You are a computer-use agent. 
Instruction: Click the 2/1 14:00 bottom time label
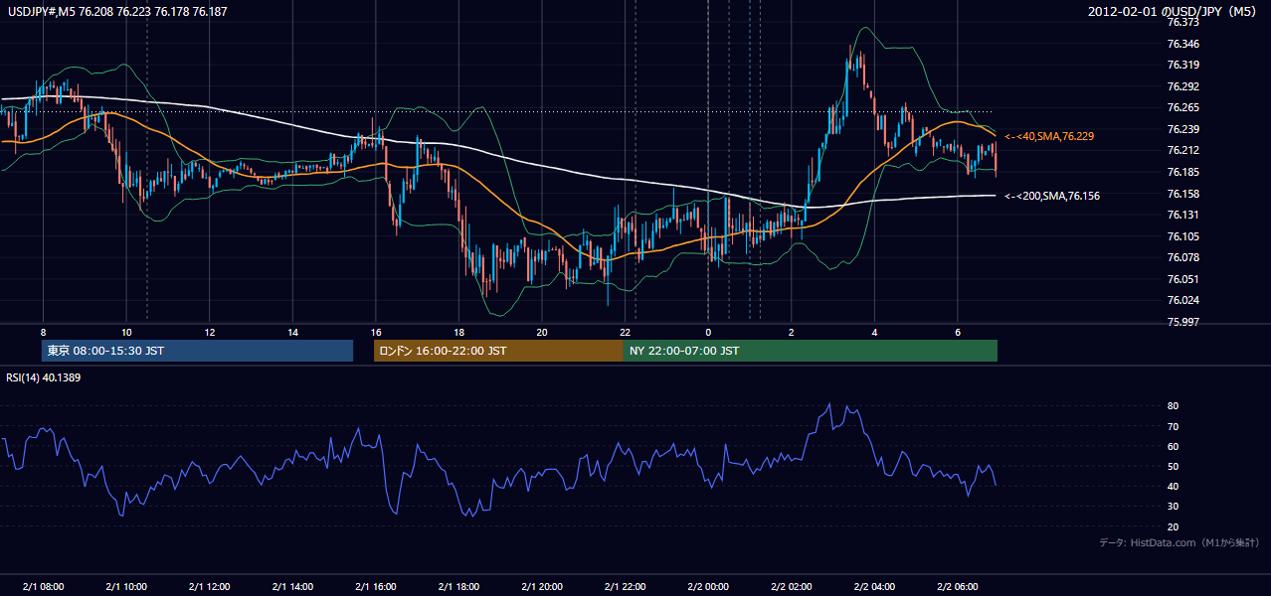coord(292,586)
